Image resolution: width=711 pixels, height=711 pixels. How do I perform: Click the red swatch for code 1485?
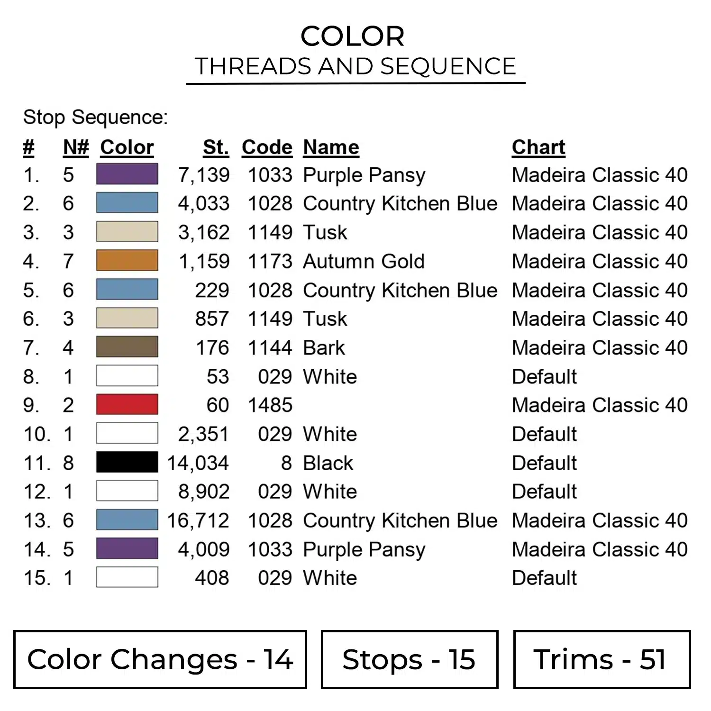coord(127,405)
